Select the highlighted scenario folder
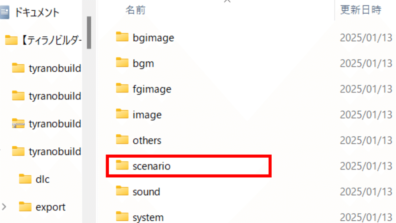Image resolution: width=396 pixels, height=223 pixels. pos(189,166)
